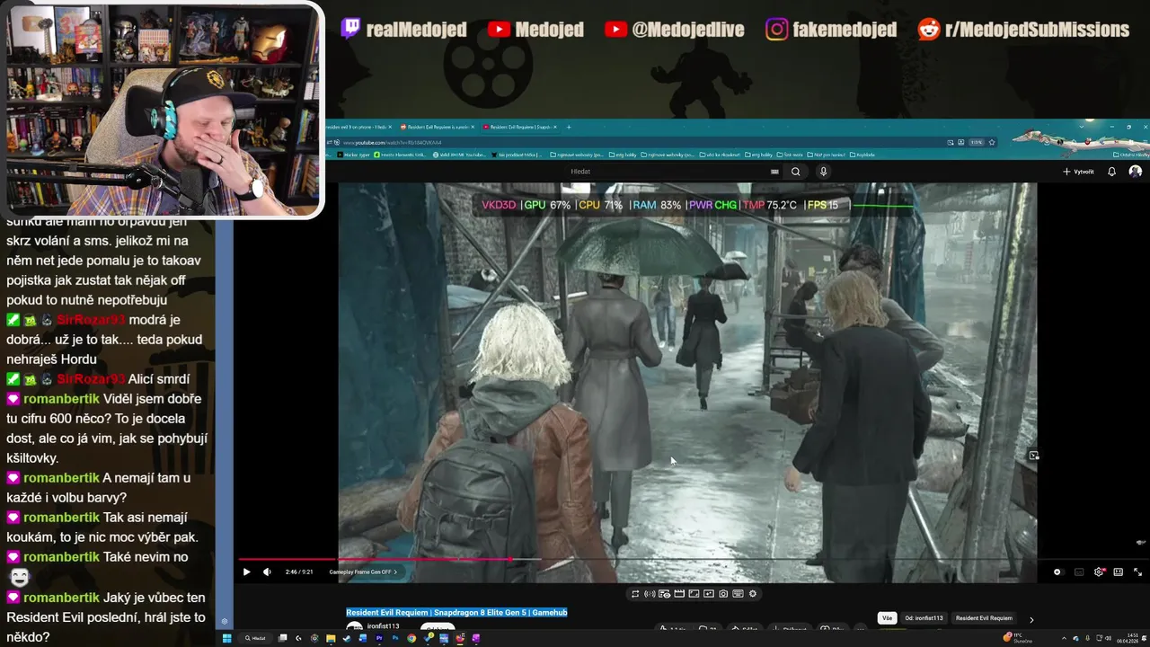Seek on the red video progress bar
1150x647 pixels.
pyautogui.click(x=374, y=559)
